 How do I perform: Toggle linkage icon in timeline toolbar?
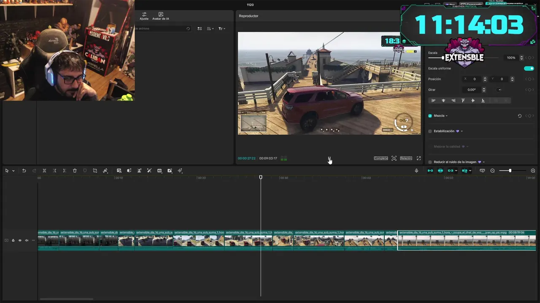coord(450,170)
